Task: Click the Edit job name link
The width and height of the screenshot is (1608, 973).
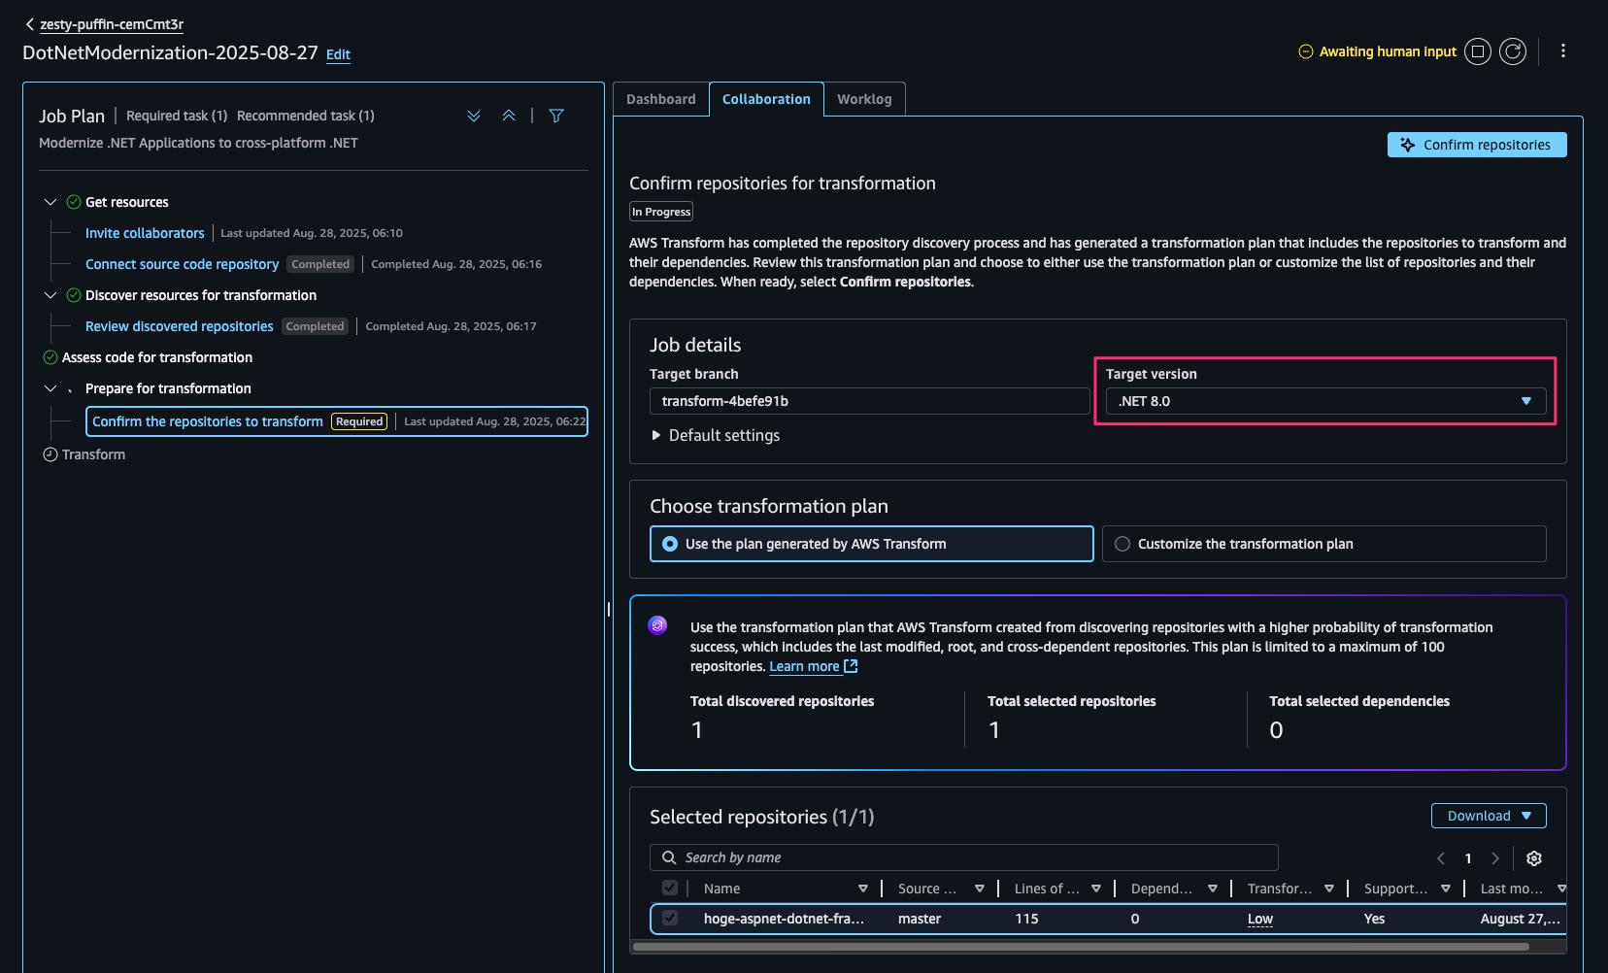Action: coord(338,54)
